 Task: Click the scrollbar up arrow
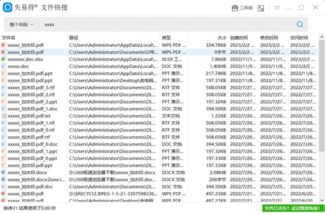click(321, 37)
